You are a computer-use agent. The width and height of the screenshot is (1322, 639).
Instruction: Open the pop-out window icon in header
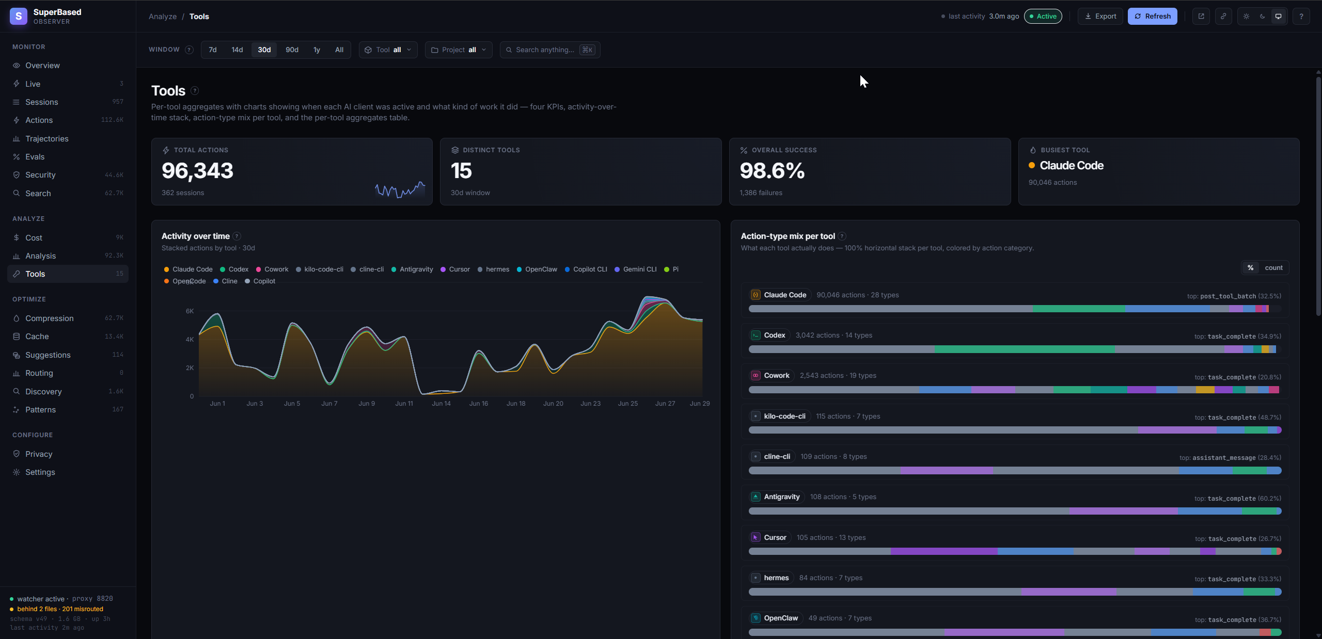pos(1201,16)
